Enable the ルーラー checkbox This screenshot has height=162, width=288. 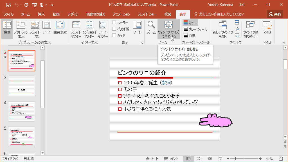coord(114,22)
